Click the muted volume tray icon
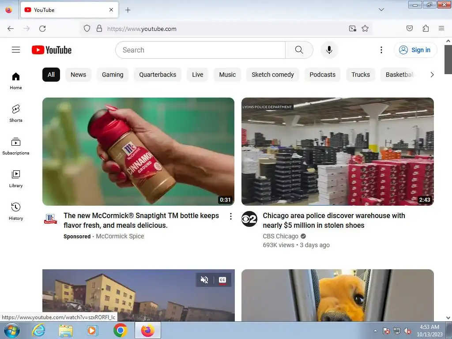452x339 pixels. click(407, 331)
